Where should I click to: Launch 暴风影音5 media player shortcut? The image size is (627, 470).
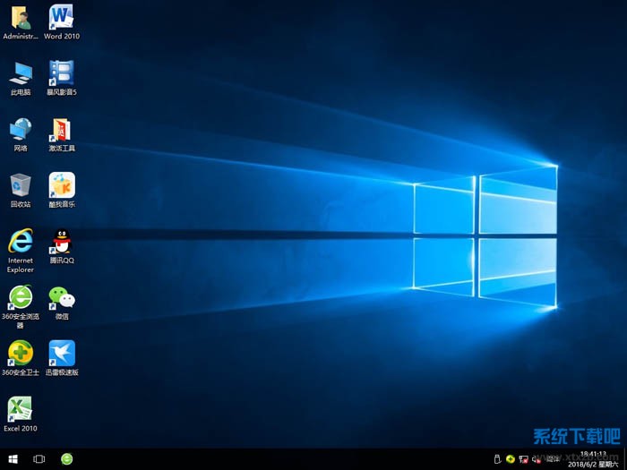61,73
